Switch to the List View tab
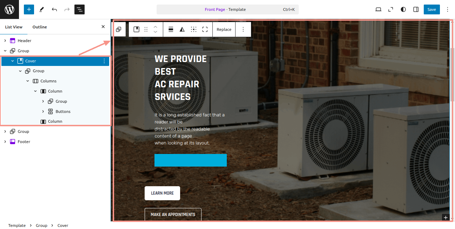 (x=14, y=27)
